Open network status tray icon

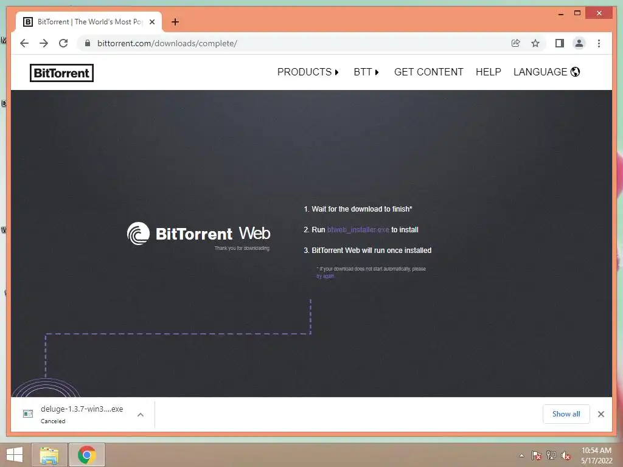tap(551, 455)
